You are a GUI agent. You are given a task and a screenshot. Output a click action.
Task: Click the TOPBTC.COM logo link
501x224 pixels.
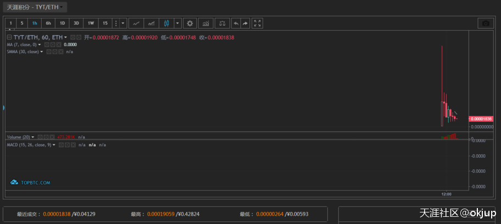[x=31, y=182]
